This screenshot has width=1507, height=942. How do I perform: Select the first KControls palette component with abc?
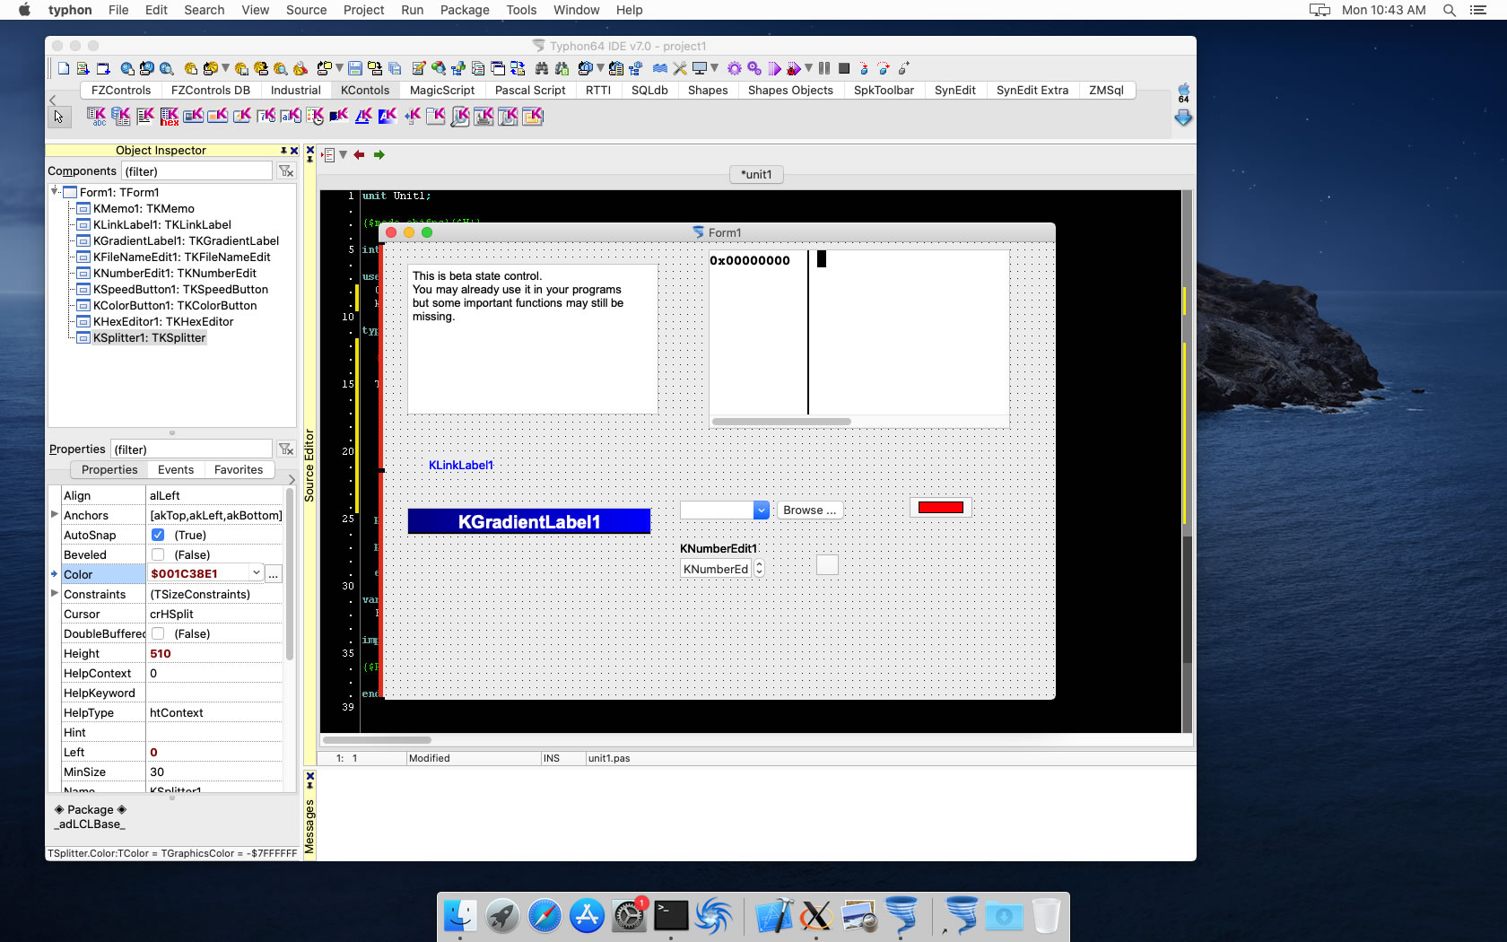point(97,116)
